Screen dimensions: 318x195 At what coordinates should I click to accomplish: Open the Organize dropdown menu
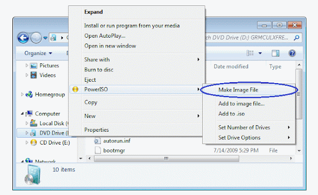pyautogui.click(x=38, y=53)
